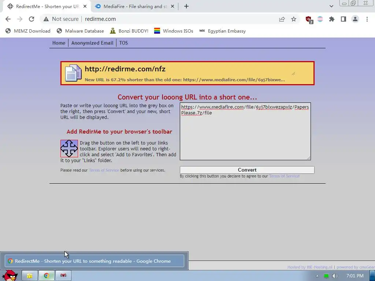375x281 pixels.
Task: Open Chrome's three-dot menu
Action: click(367, 19)
